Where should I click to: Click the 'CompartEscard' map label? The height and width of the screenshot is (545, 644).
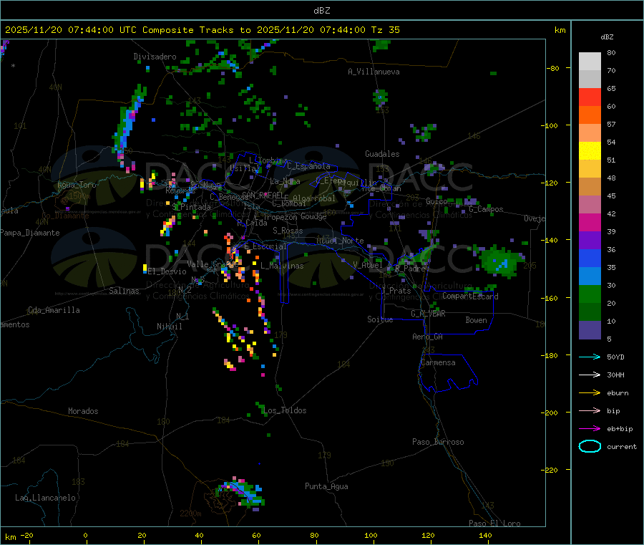pyautogui.click(x=470, y=296)
